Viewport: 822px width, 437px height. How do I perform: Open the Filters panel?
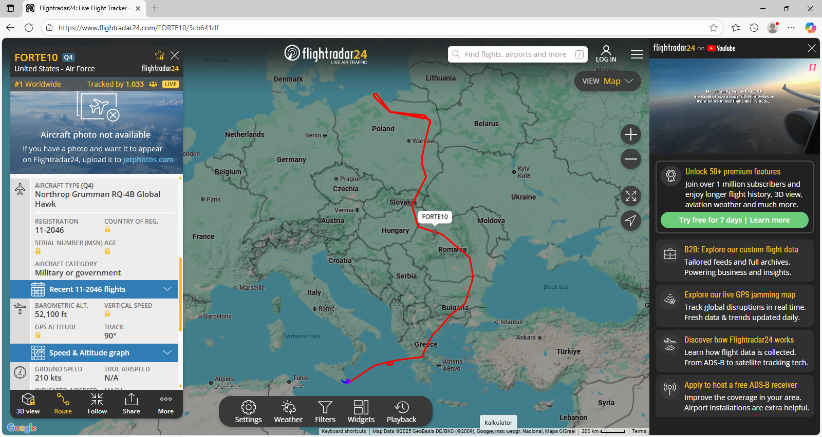point(325,412)
